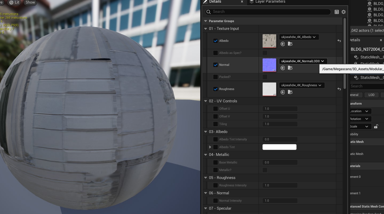Enable the Offset V override
Image resolution: width=384 pixels, height=214 pixels.
point(215,116)
